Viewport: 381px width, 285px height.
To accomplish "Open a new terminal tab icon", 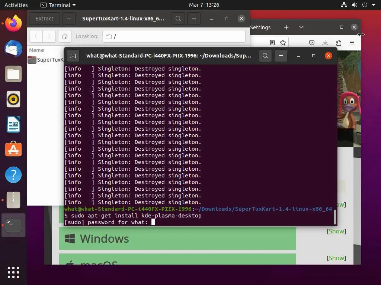I will (x=73, y=56).
